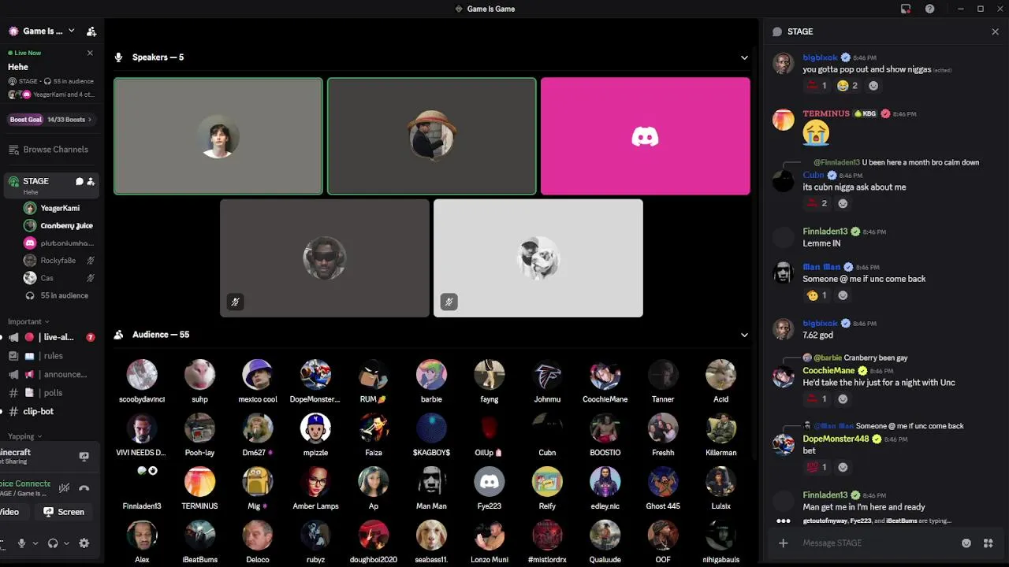
Task: Add reaction to bigbixok's pop out message
Action: coord(873,86)
